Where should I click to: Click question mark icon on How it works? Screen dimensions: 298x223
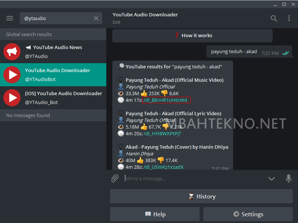coord(177,35)
